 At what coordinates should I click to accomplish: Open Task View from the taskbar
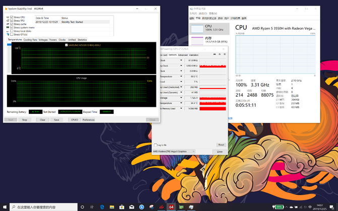pyautogui.click(x=92, y=207)
